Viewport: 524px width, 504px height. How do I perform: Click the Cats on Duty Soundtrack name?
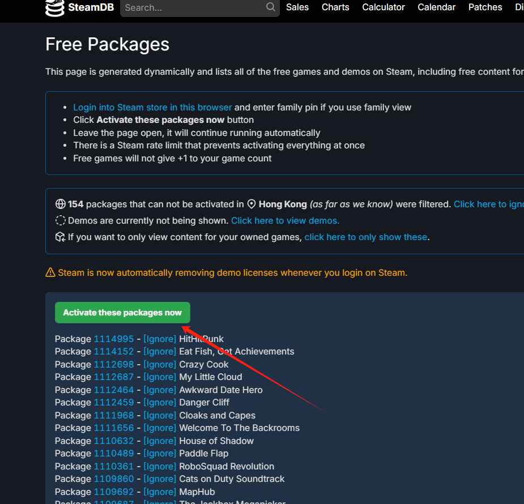232,479
